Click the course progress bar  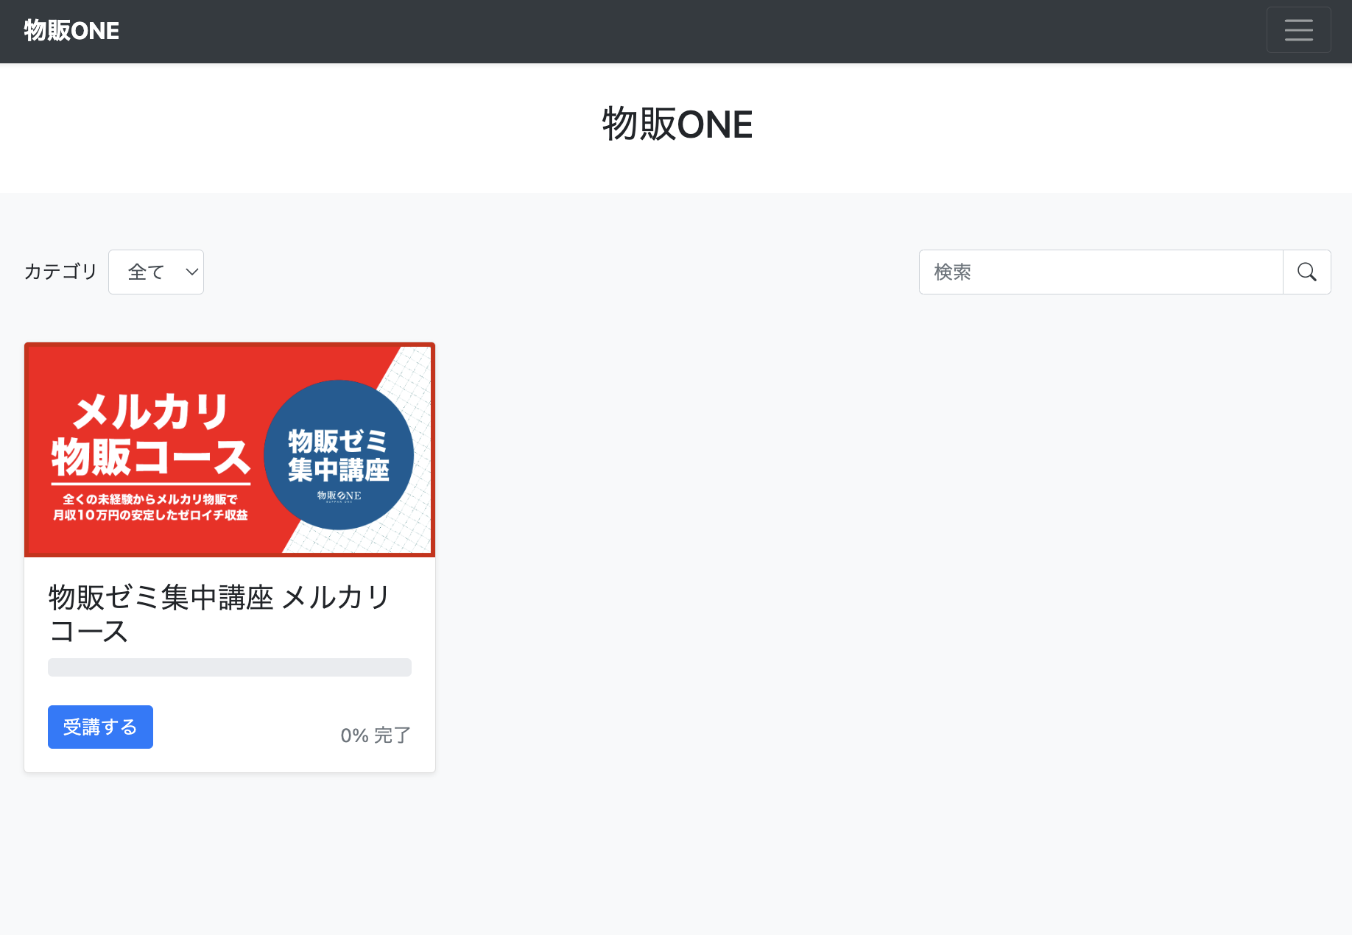(230, 667)
